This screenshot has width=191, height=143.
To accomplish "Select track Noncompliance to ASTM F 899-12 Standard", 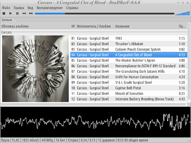I will (x=129, y=66).
